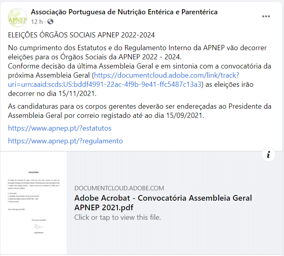Open the documentcloud.adobe.com link in post text
Viewport: 284px width, 256px height.
tap(165, 75)
